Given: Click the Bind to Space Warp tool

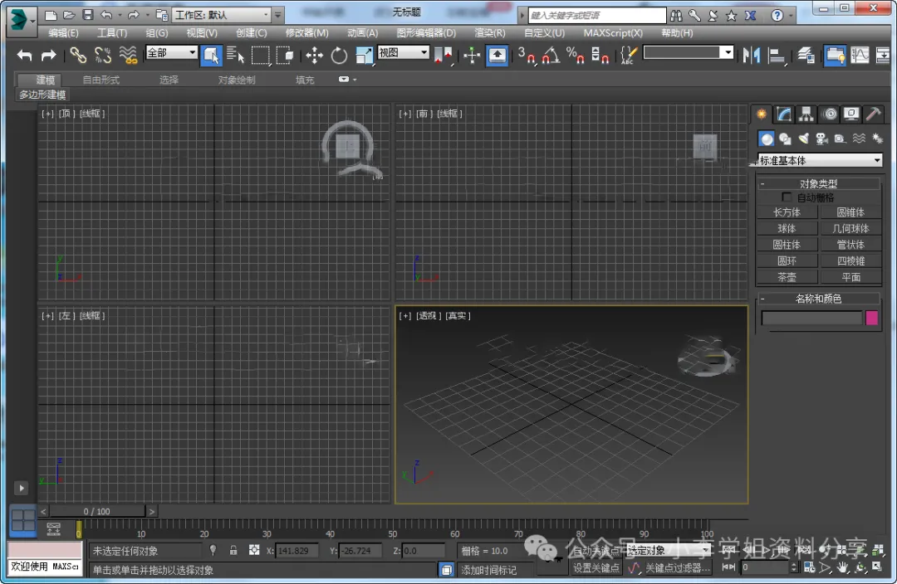Looking at the screenshot, I should point(128,55).
